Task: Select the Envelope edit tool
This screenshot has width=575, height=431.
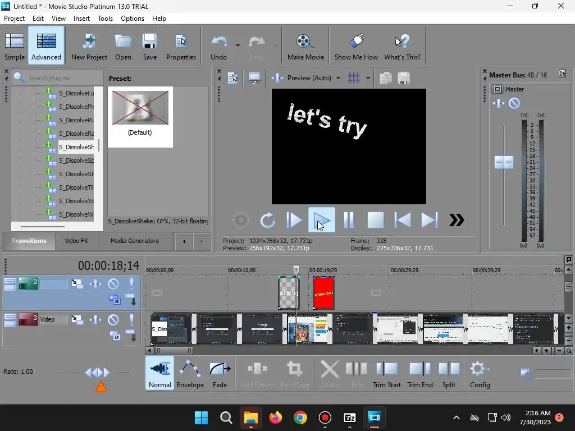Action: (190, 374)
